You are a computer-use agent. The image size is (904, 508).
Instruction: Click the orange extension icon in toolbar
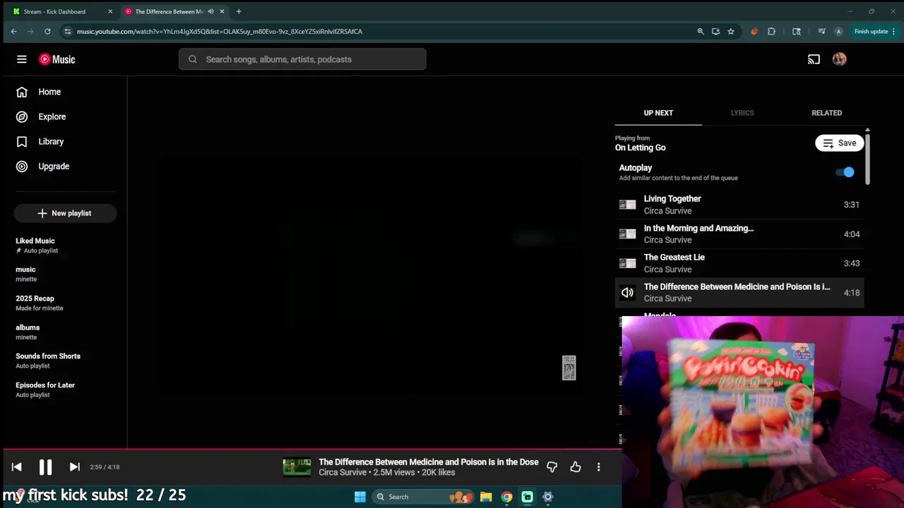(754, 31)
